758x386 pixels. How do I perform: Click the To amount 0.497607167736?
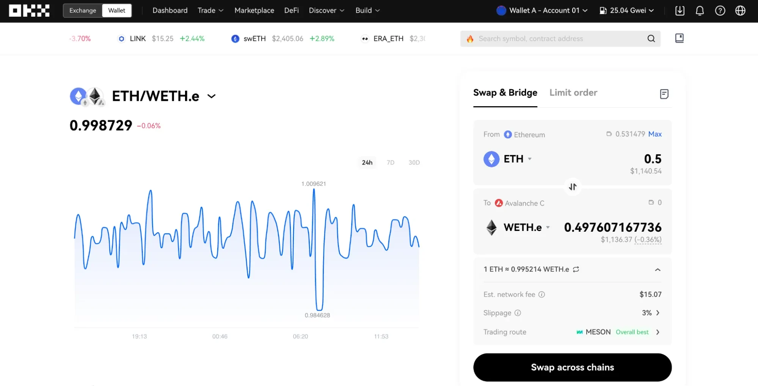(x=613, y=228)
